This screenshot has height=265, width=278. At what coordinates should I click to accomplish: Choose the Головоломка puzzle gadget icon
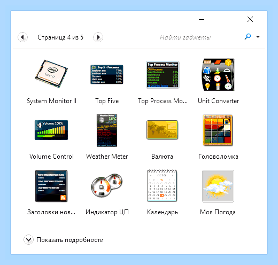click(x=218, y=130)
